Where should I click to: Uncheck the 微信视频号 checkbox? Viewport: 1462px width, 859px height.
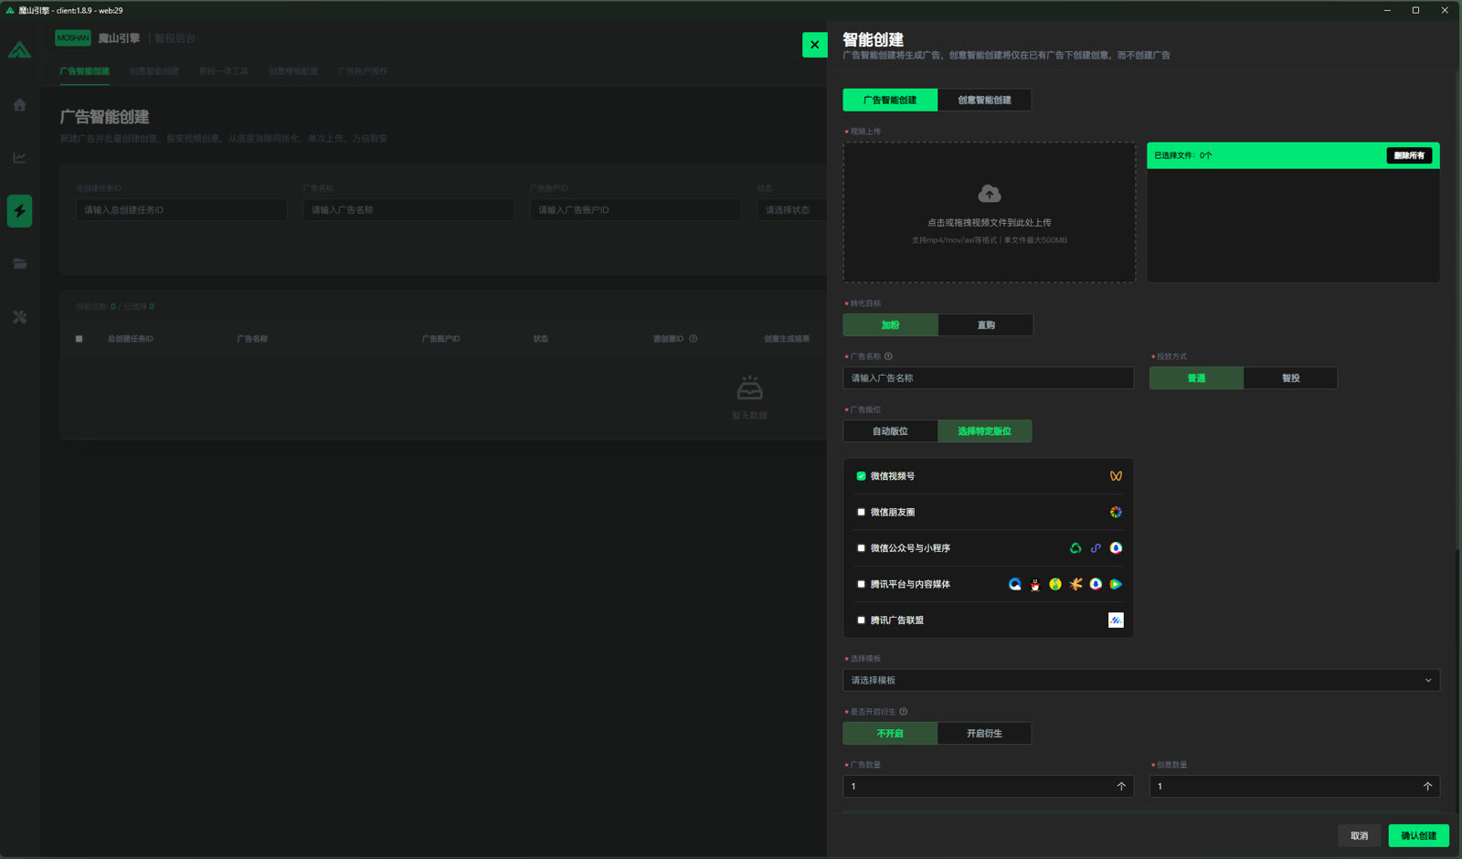click(x=861, y=476)
